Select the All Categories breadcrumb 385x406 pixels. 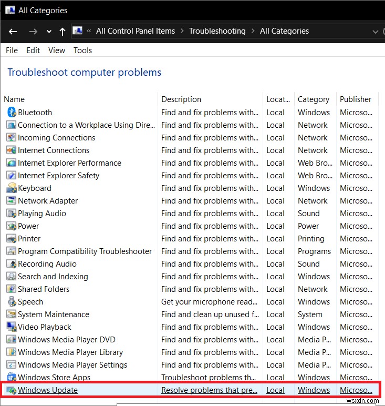pos(285,31)
